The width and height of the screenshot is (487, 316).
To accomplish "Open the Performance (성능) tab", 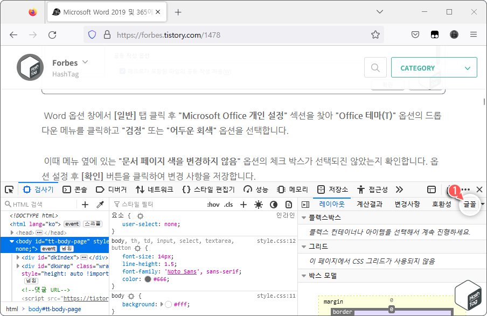I will (x=255, y=189).
